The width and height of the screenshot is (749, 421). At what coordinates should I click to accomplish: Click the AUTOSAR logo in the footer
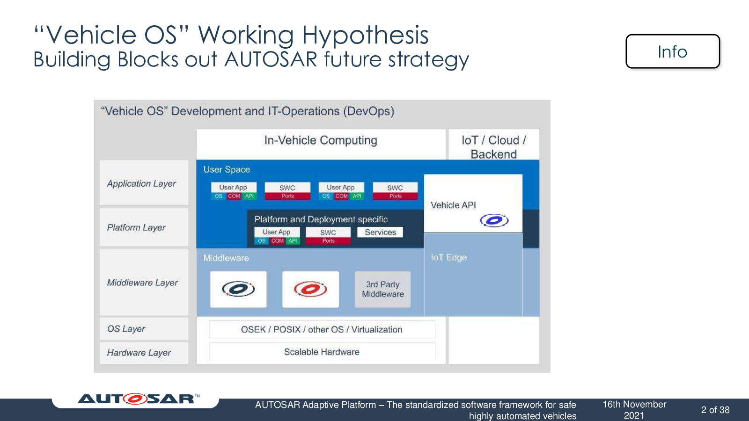tap(139, 399)
